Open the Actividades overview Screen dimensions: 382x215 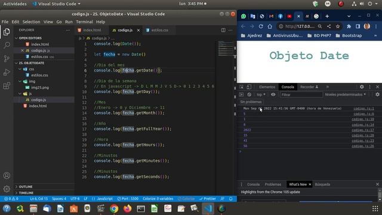14,4
